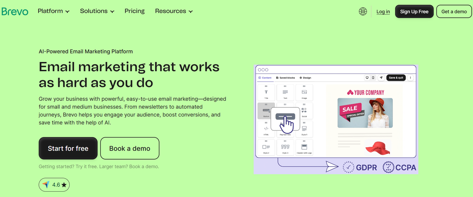This screenshot has height=197, width=473.
Task: Click the CCPA compliance badge
Action: [x=399, y=167]
